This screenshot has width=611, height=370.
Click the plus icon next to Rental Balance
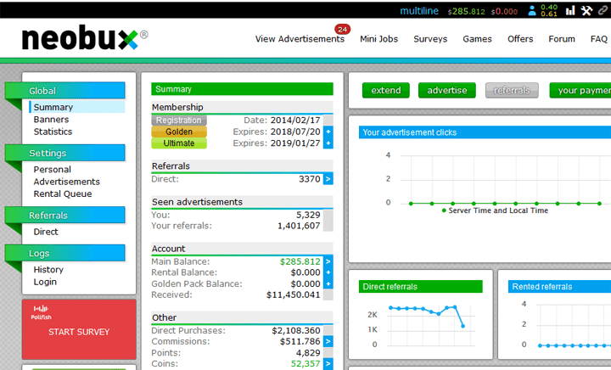328,272
